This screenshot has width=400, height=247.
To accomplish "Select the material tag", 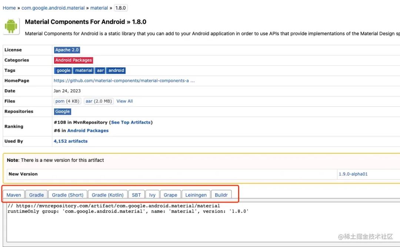I will click(x=83, y=70).
